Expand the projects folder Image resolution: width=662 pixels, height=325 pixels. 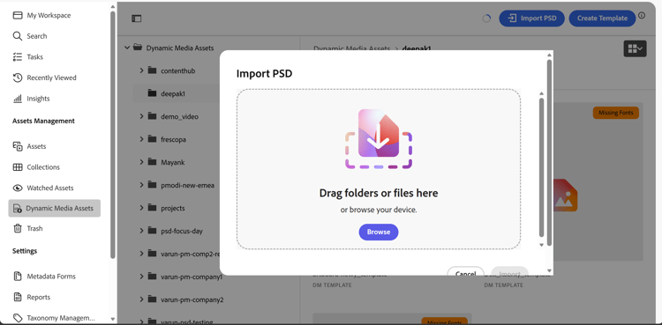(142, 208)
